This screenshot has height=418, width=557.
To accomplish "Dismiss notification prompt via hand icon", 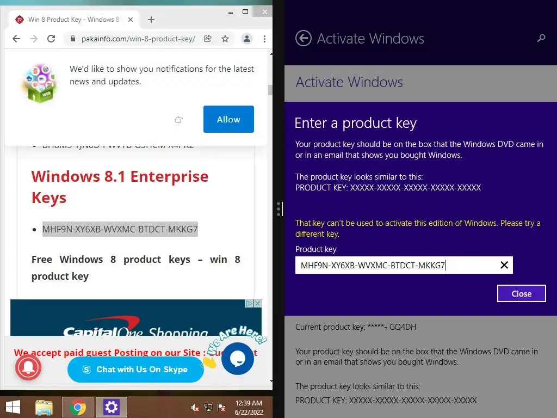I will click(178, 120).
